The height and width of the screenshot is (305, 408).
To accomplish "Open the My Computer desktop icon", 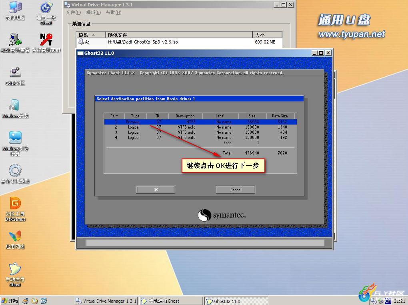I will (x=15, y=10).
